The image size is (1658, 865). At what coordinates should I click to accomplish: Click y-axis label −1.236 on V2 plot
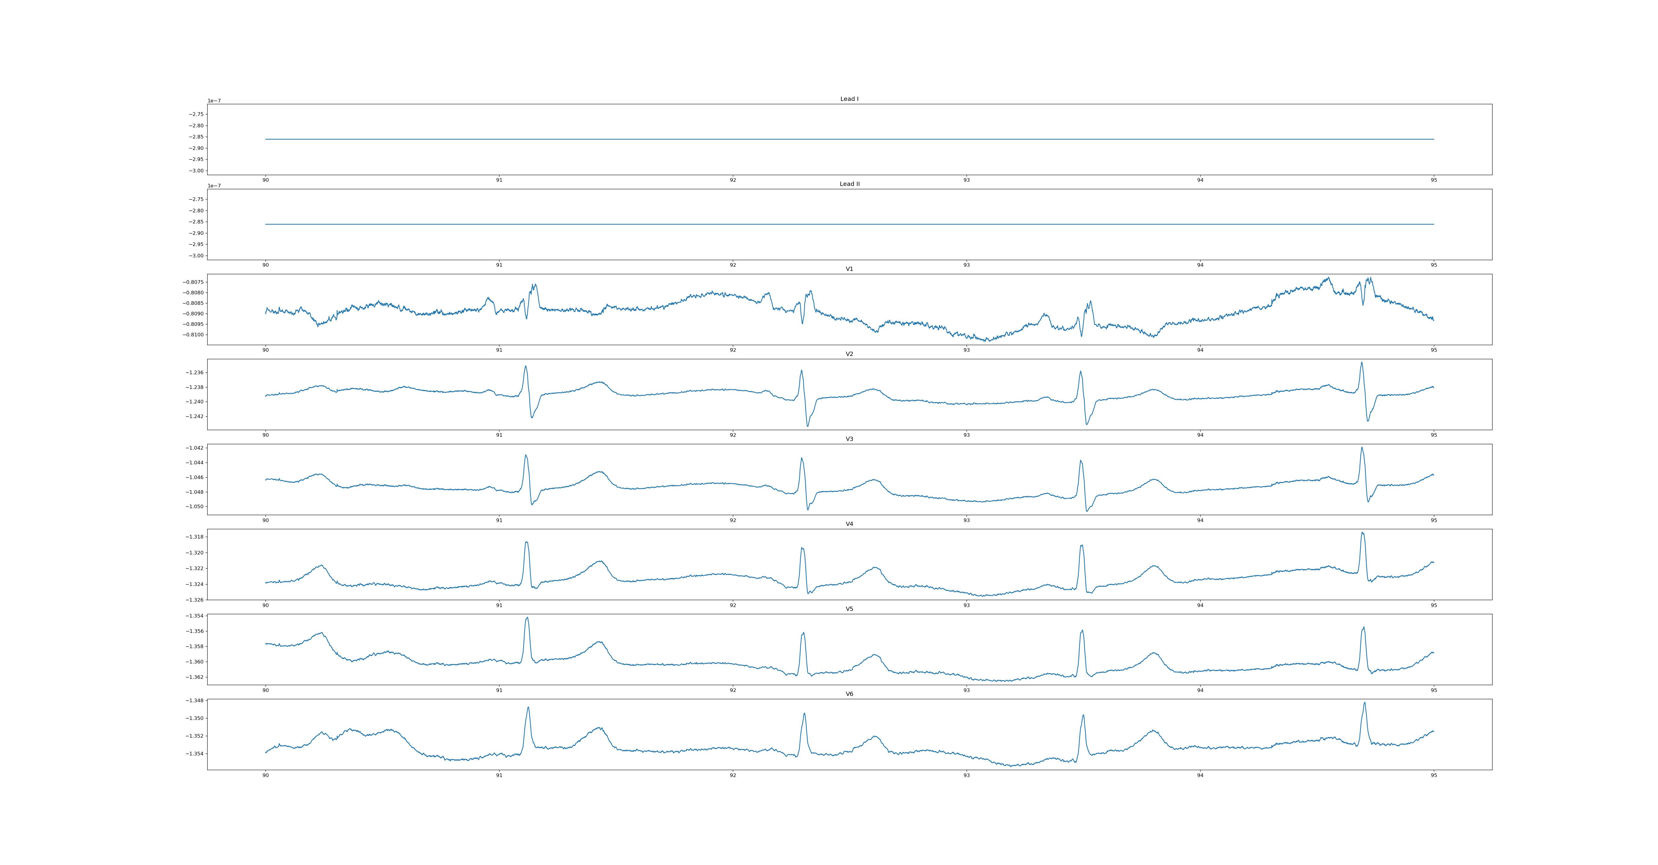[x=194, y=373]
